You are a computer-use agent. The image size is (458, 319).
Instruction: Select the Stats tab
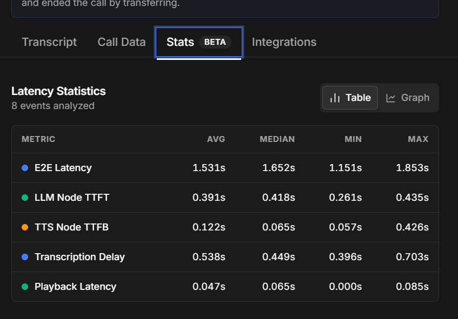[199, 42]
